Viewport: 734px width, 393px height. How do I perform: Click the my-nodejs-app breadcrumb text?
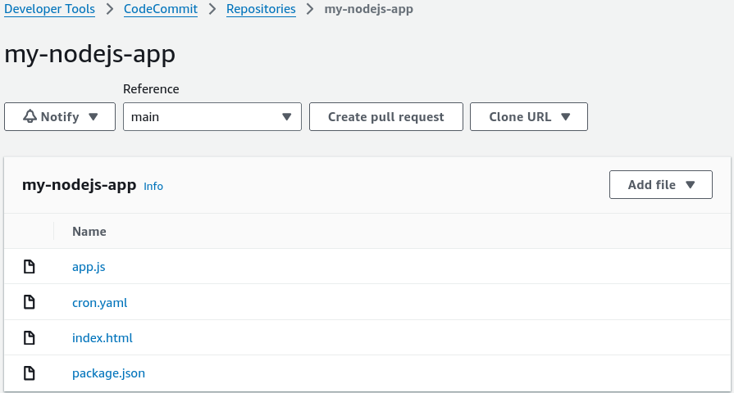(x=369, y=9)
